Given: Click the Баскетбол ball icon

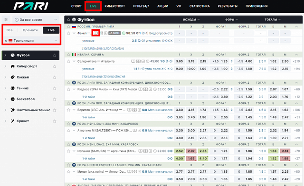Looking at the screenshot, I should click(x=13, y=99).
